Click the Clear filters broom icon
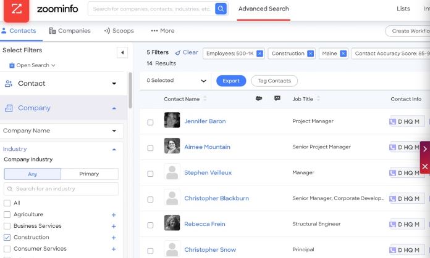Screen dimensions: 430x258 click(178, 52)
